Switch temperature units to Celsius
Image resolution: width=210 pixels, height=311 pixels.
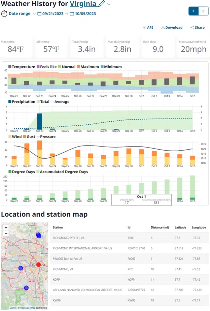pyautogui.click(x=203, y=11)
